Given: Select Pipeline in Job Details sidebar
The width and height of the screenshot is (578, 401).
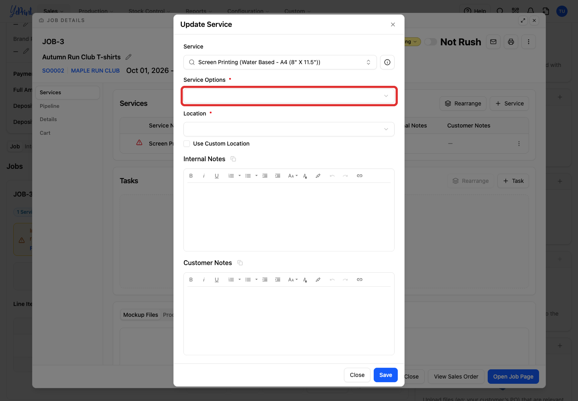Looking at the screenshot, I should click(49, 106).
